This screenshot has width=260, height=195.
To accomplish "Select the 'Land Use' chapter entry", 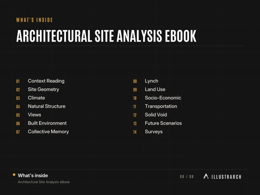I will 155,89.
